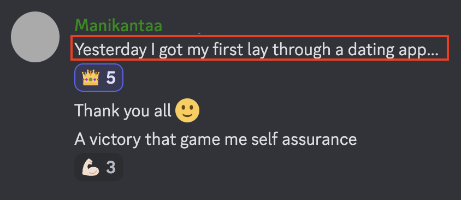Click the flexed biceps emoji icon
Image resolution: width=461 pixels, height=200 pixels.
[x=91, y=167]
